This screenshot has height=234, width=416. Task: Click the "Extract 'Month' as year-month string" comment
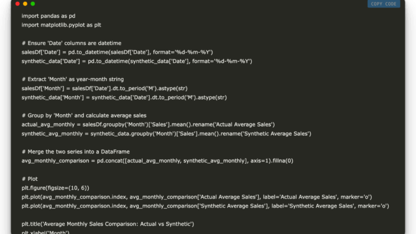click(73, 79)
